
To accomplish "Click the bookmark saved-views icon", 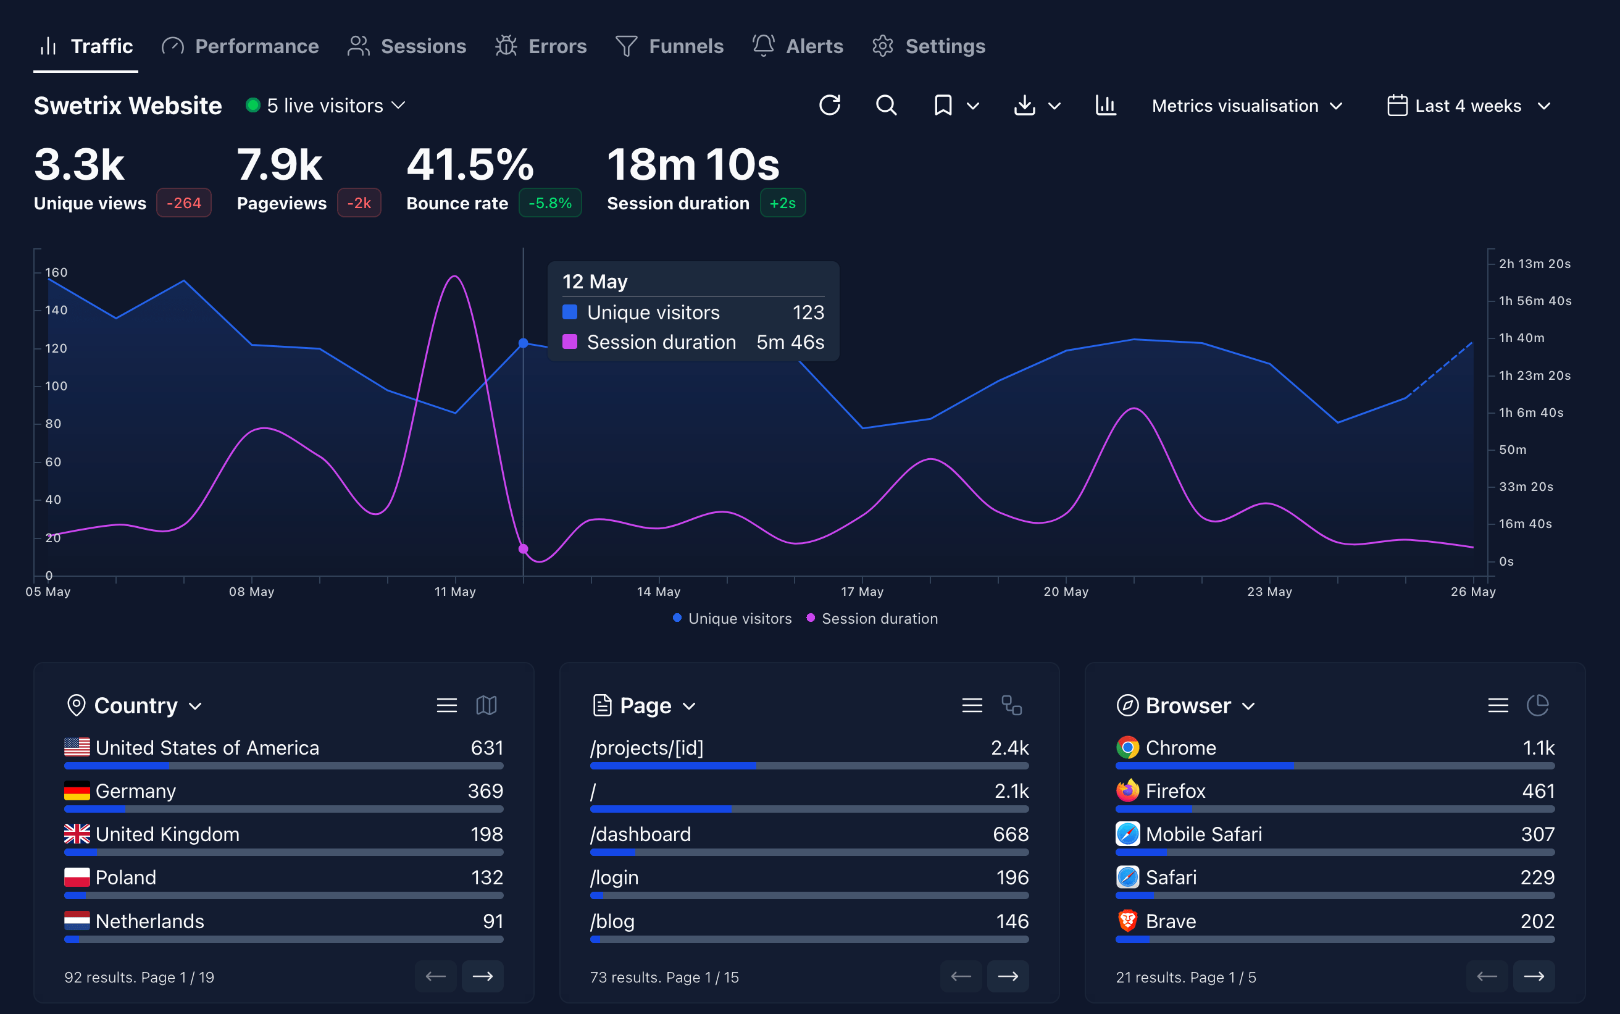I will [942, 105].
